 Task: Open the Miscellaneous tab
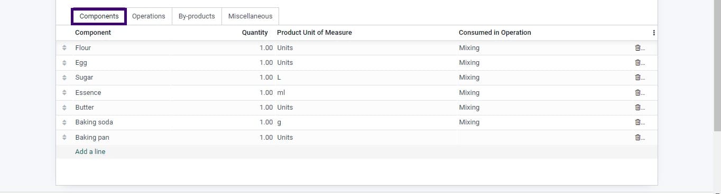(x=250, y=16)
